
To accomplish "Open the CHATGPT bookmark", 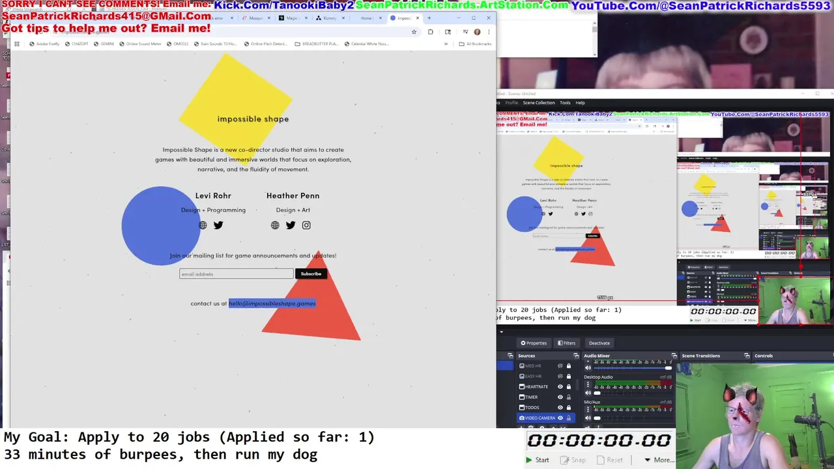I will [x=76, y=44].
